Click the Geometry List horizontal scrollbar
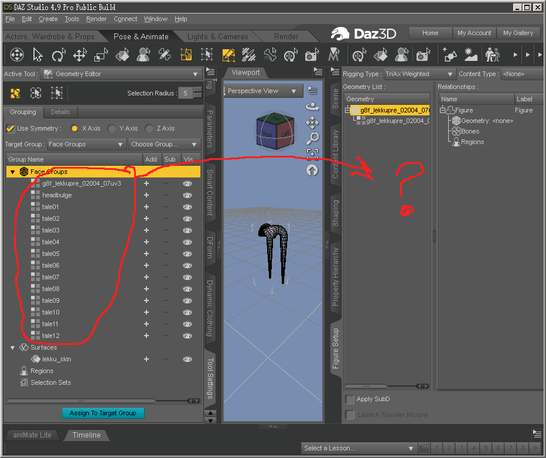The height and width of the screenshot is (458, 546). point(387,387)
